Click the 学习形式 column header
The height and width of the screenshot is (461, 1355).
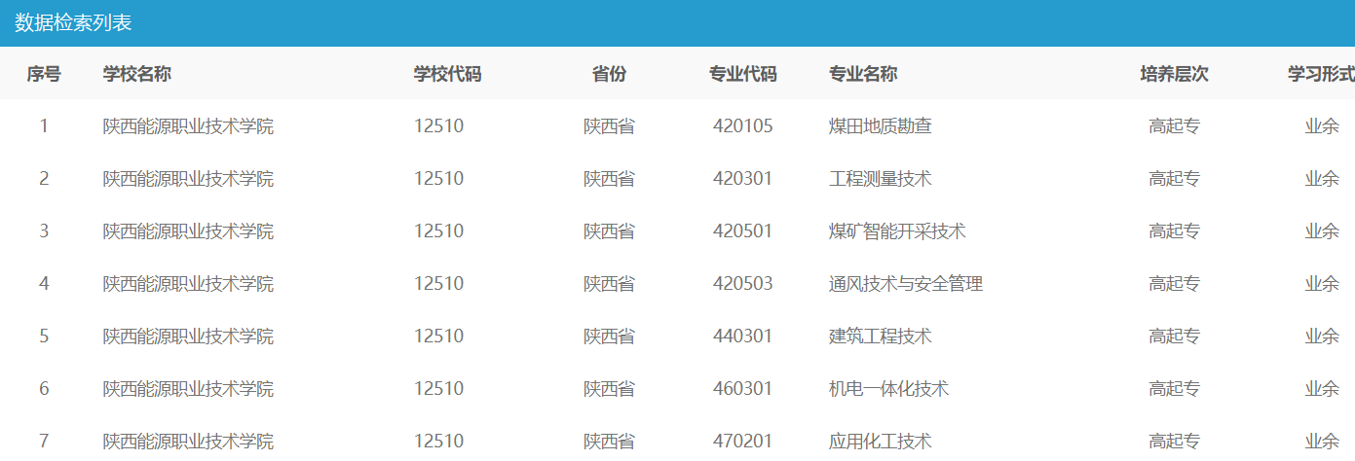(x=1321, y=74)
